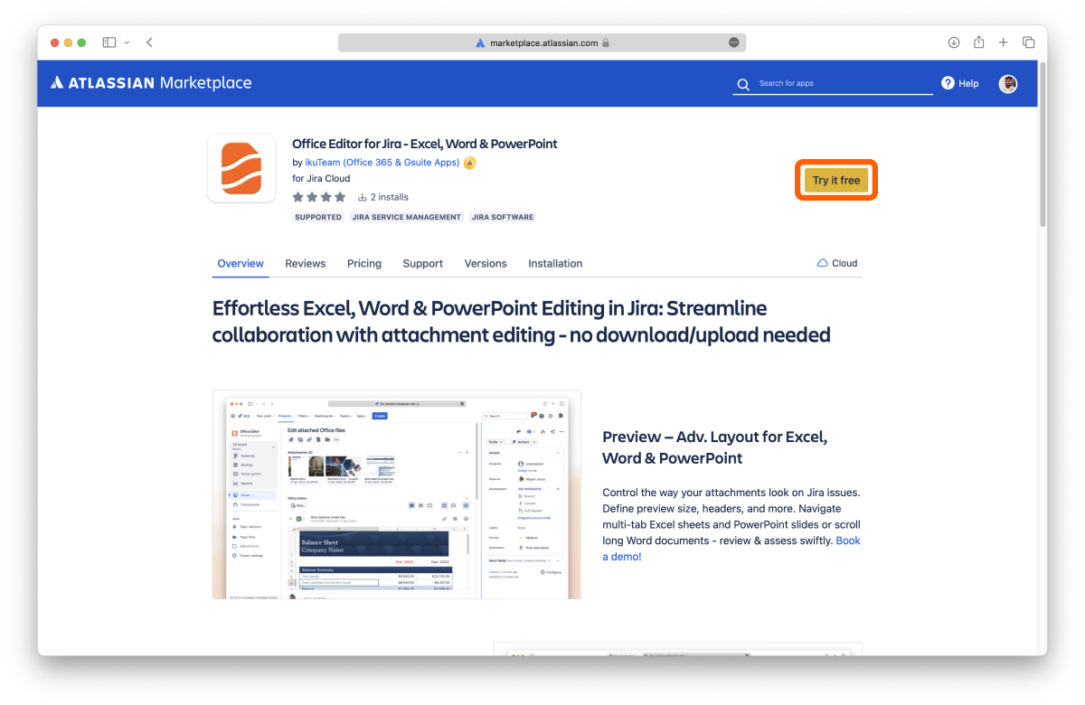Click the SUPPORTED tag

click(318, 217)
